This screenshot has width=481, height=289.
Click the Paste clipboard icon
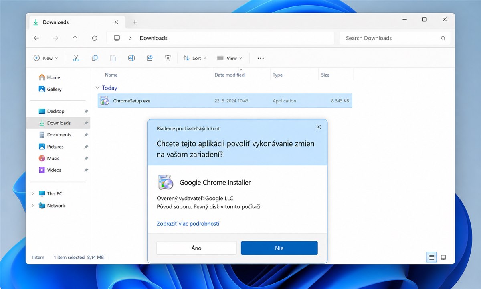pos(113,58)
